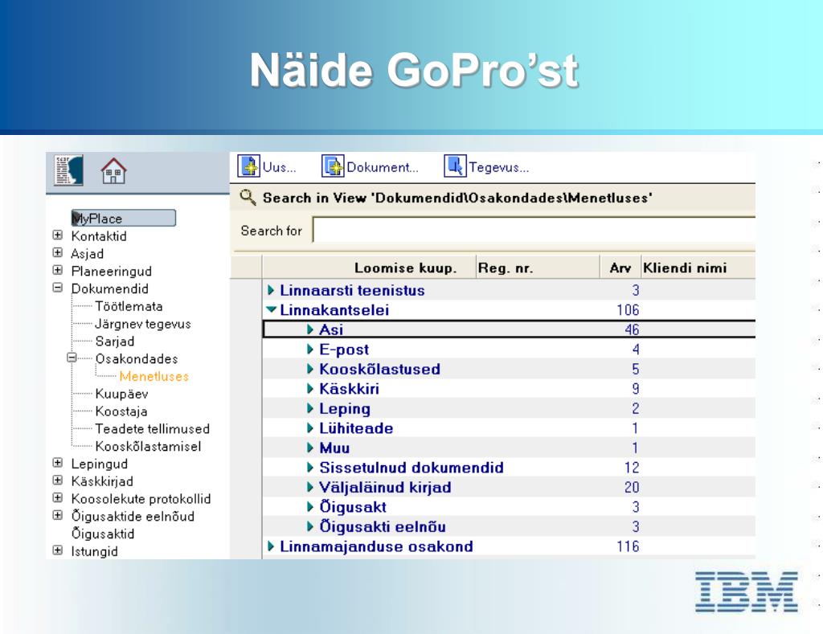This screenshot has width=823, height=634.
Task: Click the Koosolekute protokollid tree label
Action: (141, 498)
